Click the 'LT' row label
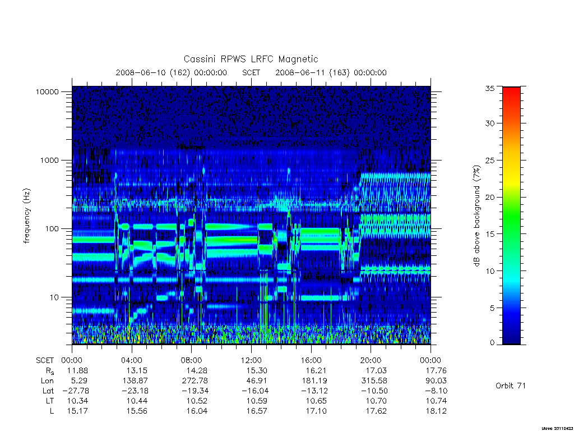The width and height of the screenshot is (574, 431). pos(50,401)
